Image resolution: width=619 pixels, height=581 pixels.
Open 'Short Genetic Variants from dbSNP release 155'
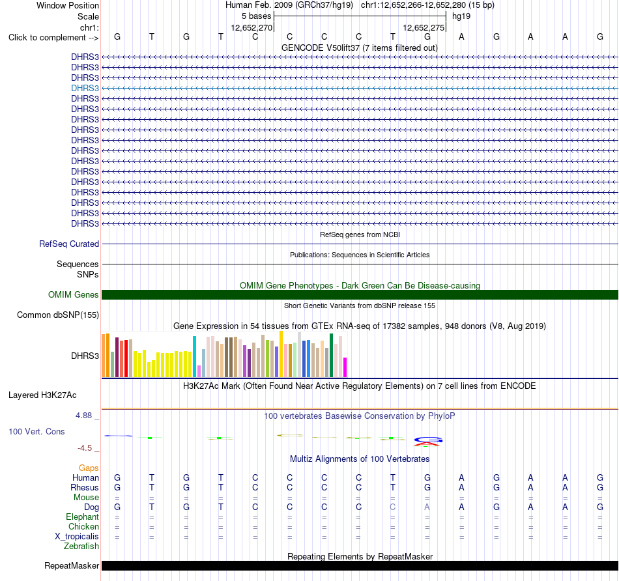tap(360, 305)
